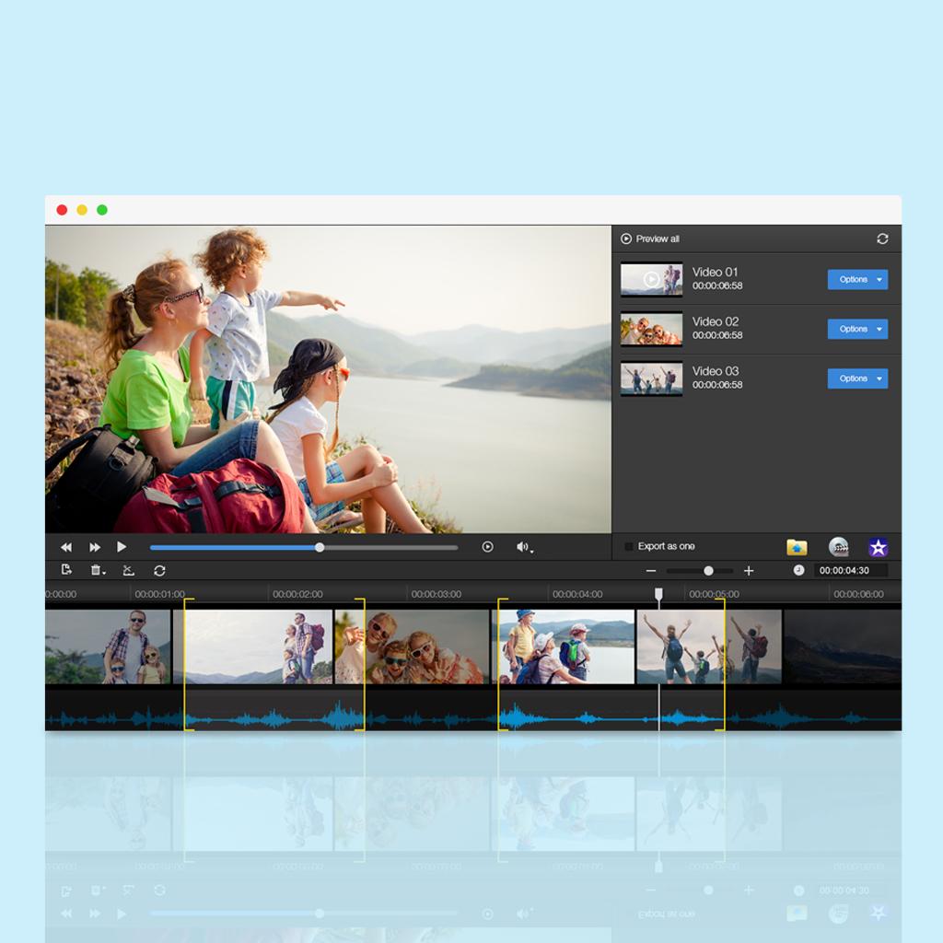Viewport: 943px width, 943px height.
Task: Open the speaker volume control
Action: [522, 547]
